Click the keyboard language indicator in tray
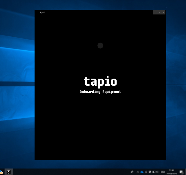This screenshot has width=186, height=175. click(163, 172)
